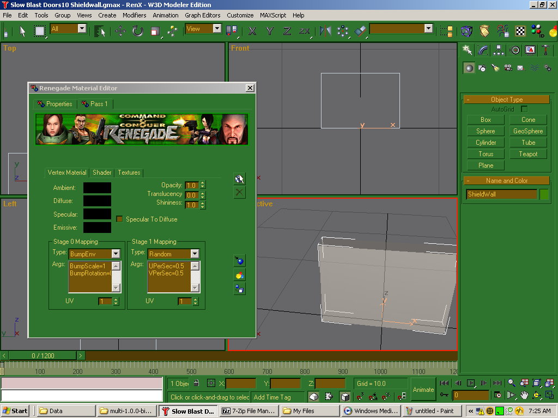Toggle the selection lock padlock
558x418 pixels.
[196, 384]
